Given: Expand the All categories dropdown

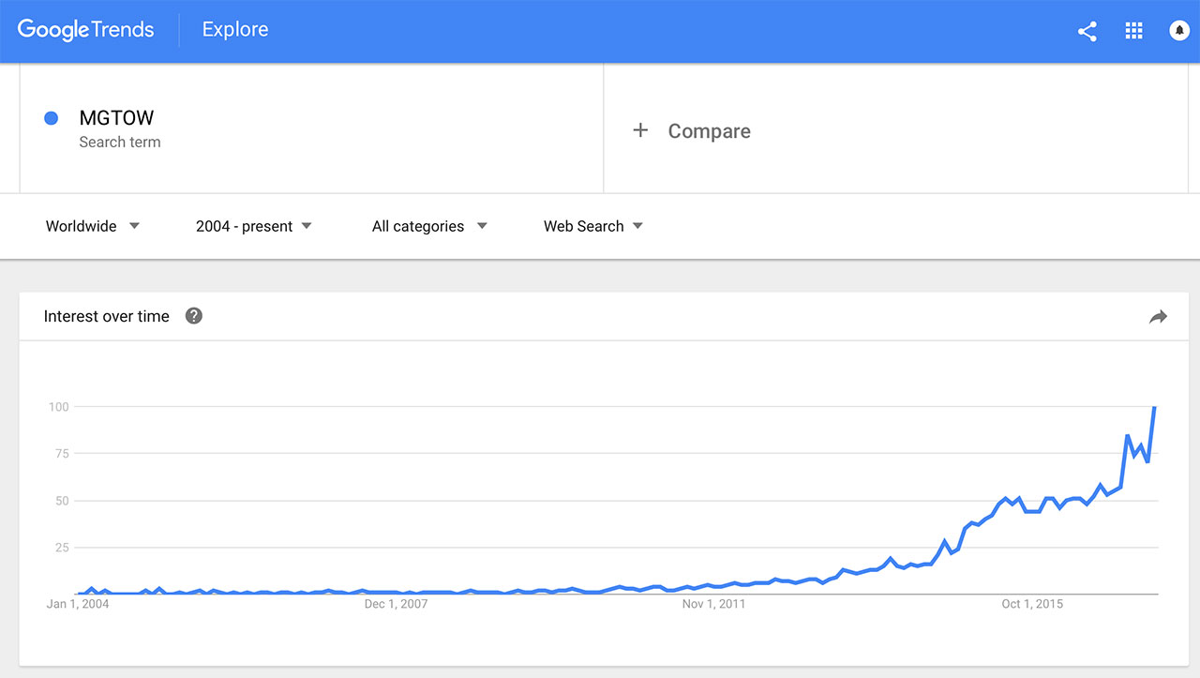Looking at the screenshot, I should click(429, 226).
